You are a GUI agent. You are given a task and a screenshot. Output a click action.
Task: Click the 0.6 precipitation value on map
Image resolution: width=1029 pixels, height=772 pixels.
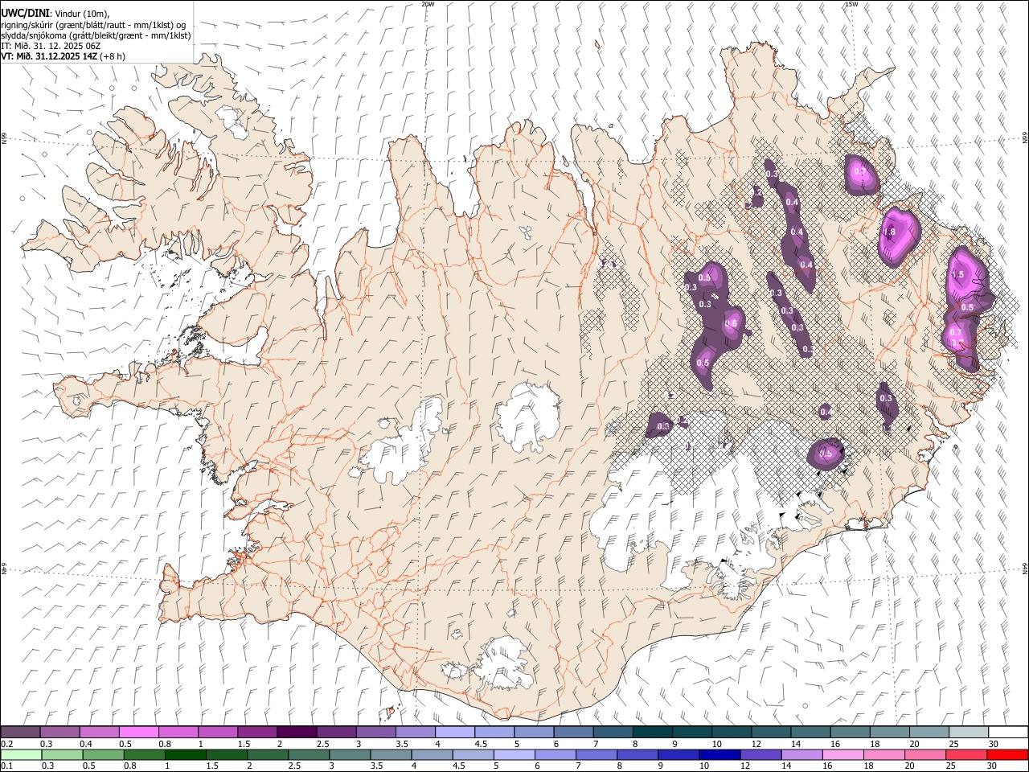731,323
